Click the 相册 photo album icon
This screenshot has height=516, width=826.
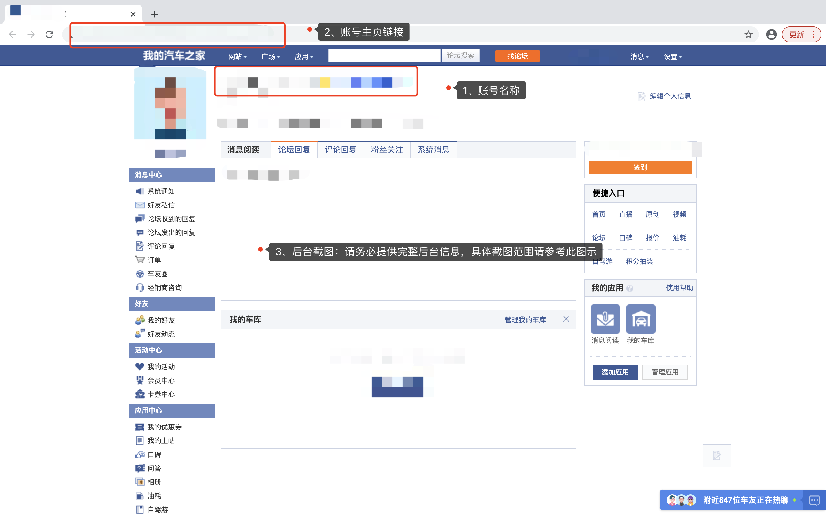pyautogui.click(x=140, y=482)
